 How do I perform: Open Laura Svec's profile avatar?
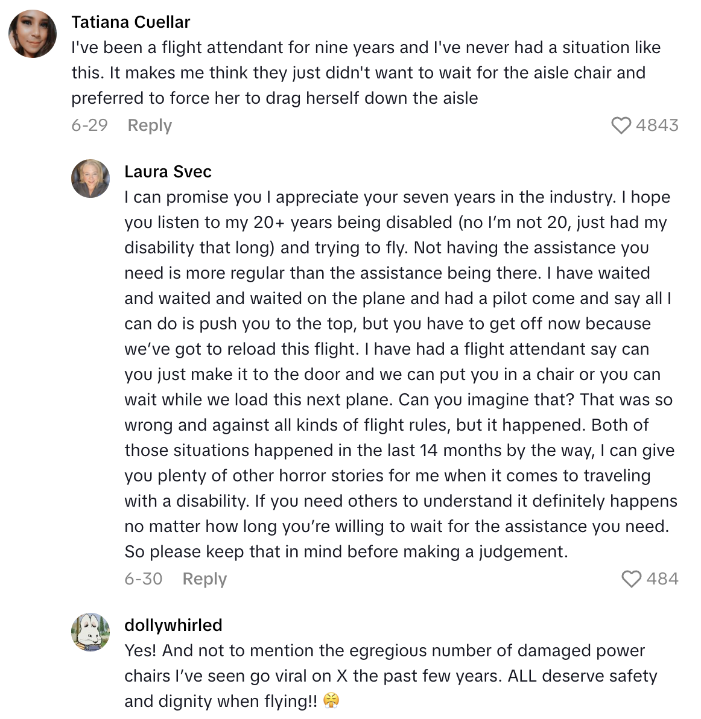(x=90, y=178)
